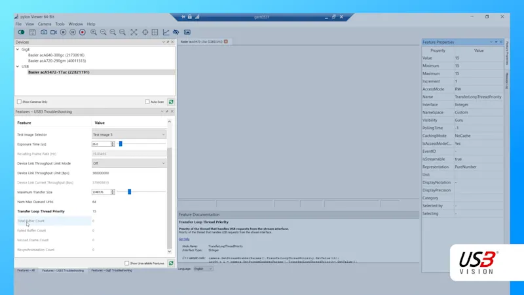This screenshot has width=524, height=295.
Task: Click the save features disk icon
Action: (32, 32)
